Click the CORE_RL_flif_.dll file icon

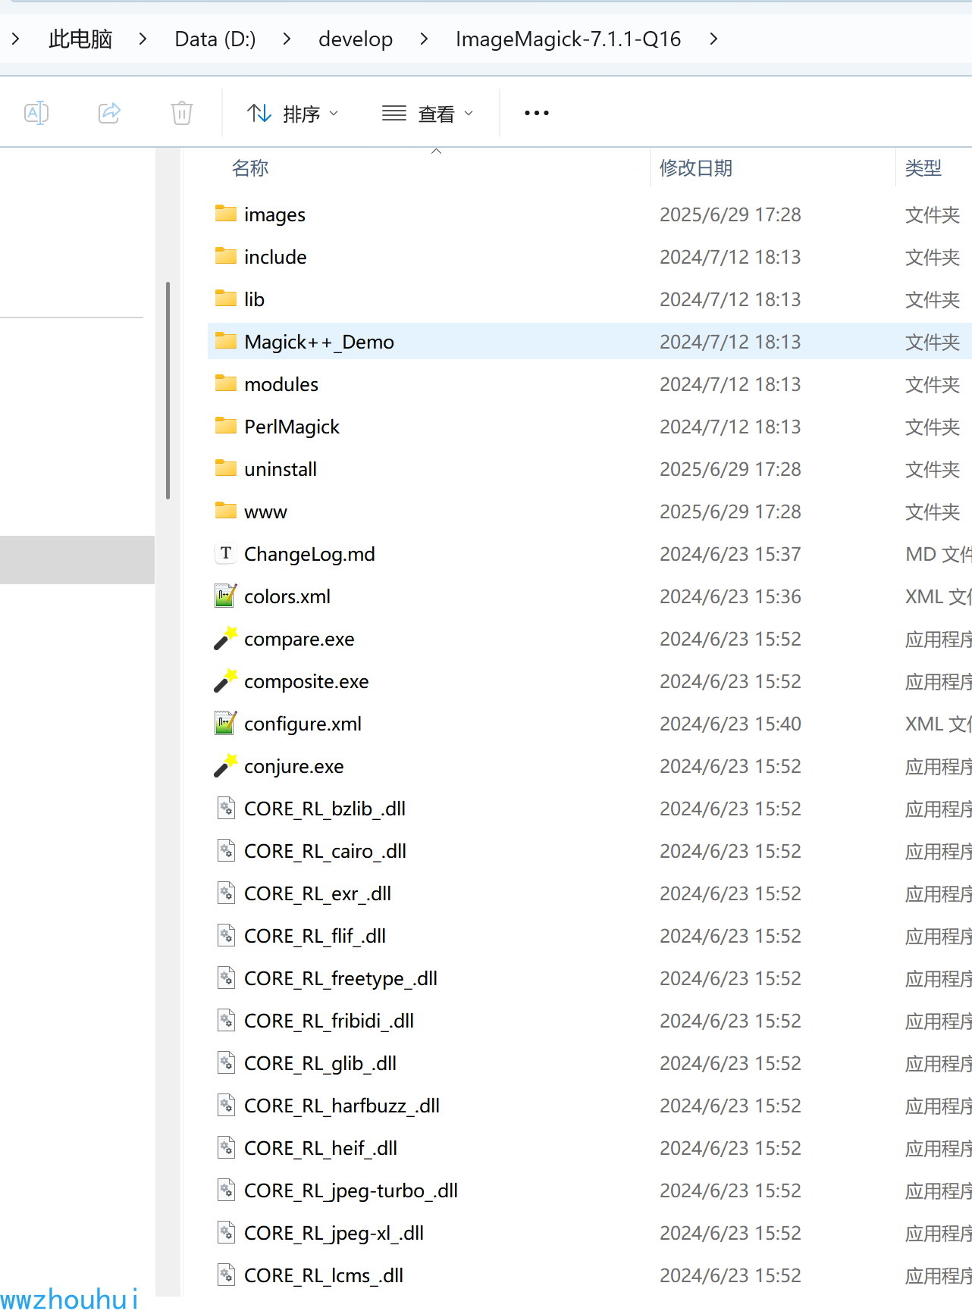pyautogui.click(x=226, y=936)
